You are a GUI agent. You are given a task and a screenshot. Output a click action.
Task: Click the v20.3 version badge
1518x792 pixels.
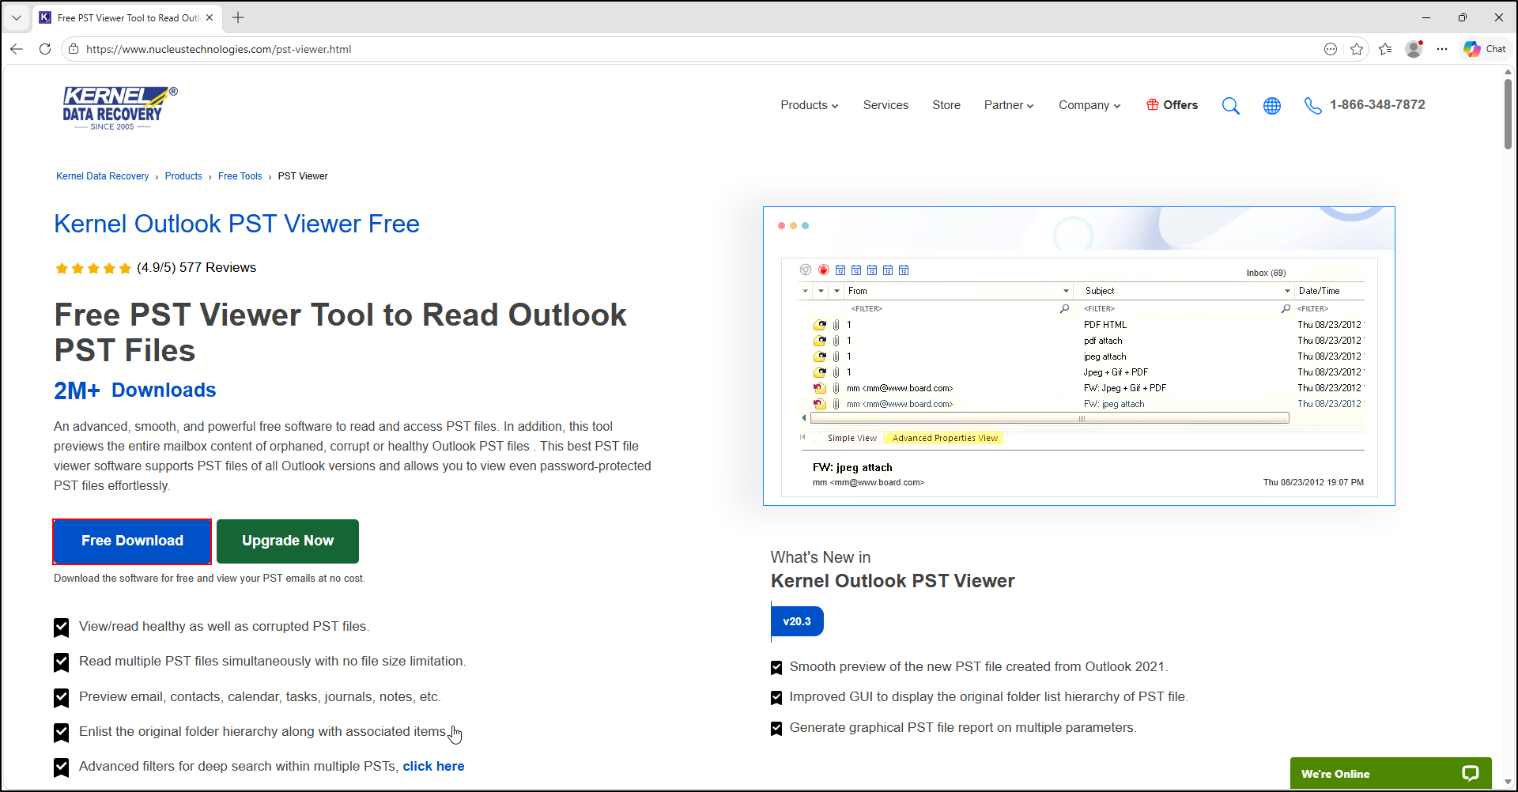point(797,621)
